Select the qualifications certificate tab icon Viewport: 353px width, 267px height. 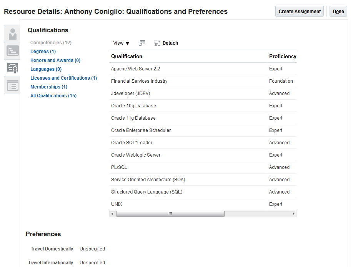click(x=12, y=68)
